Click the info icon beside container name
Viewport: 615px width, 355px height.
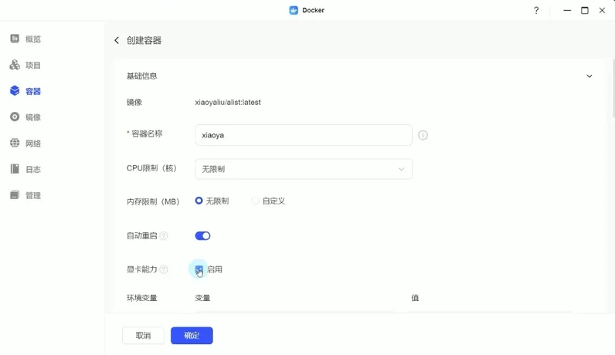pos(423,135)
